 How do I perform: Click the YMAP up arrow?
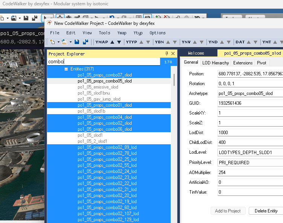[x=112, y=42]
